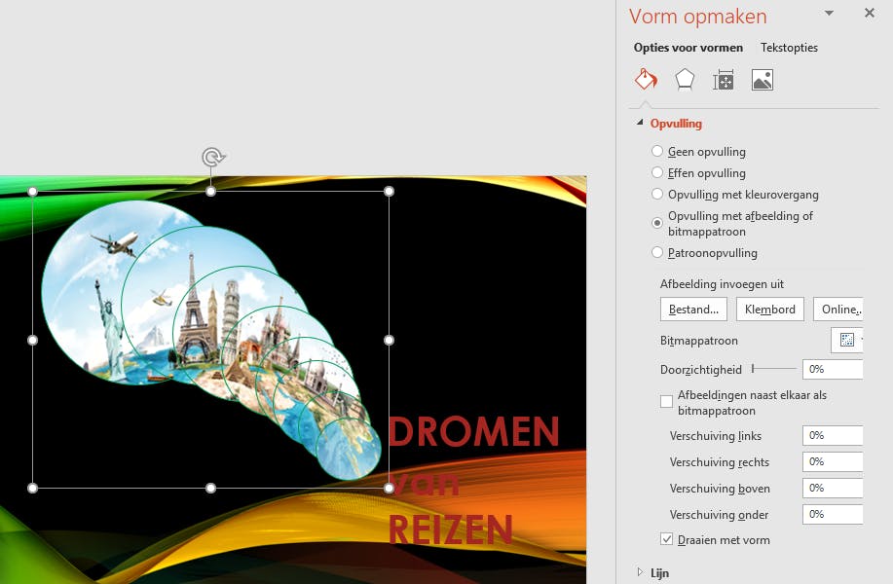Click the bottom-center sizing handle of selection
Viewport: 893px width, 584px height.
pos(210,488)
